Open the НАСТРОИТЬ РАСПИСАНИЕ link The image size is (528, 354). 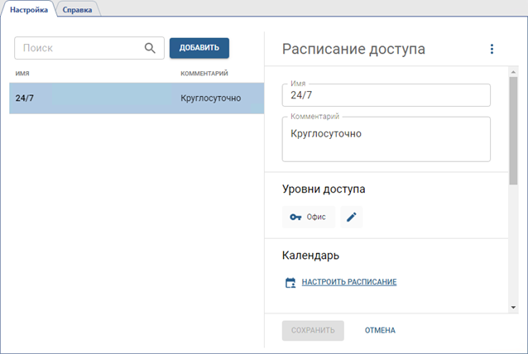pyautogui.click(x=348, y=283)
